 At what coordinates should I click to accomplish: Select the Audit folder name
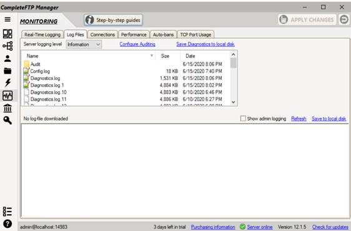[36, 64]
